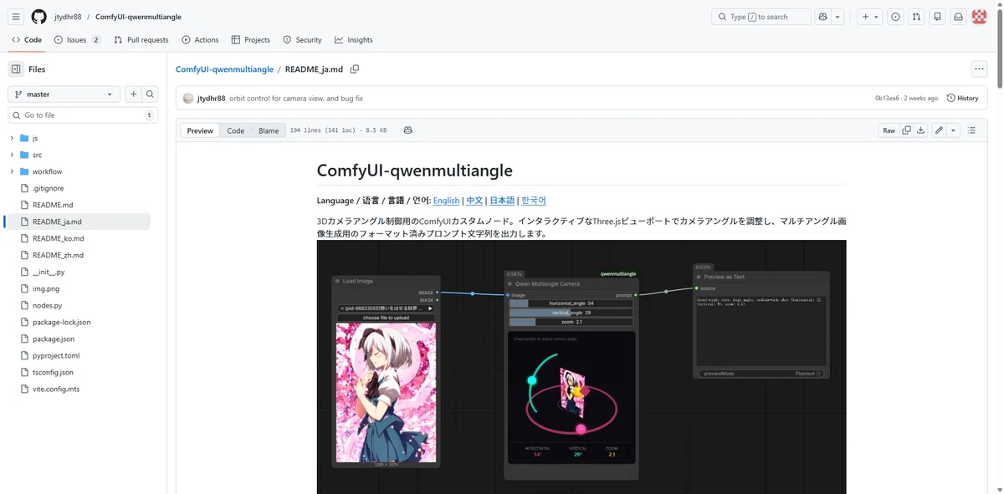Viewport: 1004px width, 494px height.
Task: Select the Blame view toggle
Action: click(269, 130)
